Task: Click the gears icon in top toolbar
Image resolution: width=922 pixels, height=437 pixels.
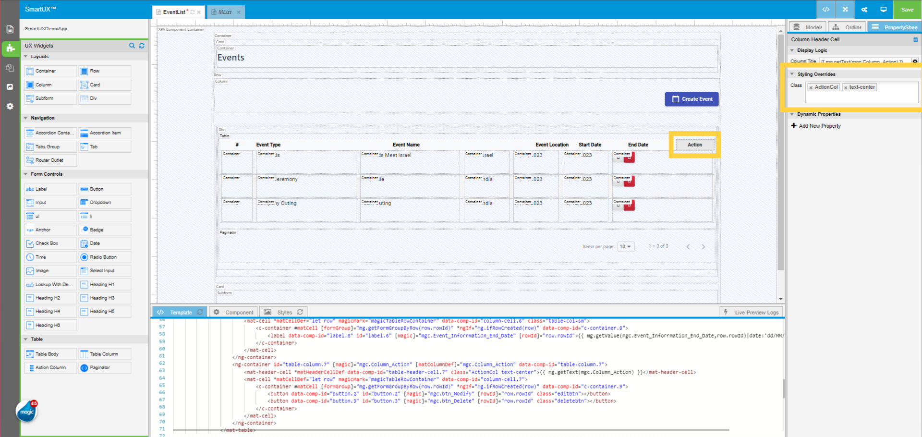Action: [x=864, y=10]
